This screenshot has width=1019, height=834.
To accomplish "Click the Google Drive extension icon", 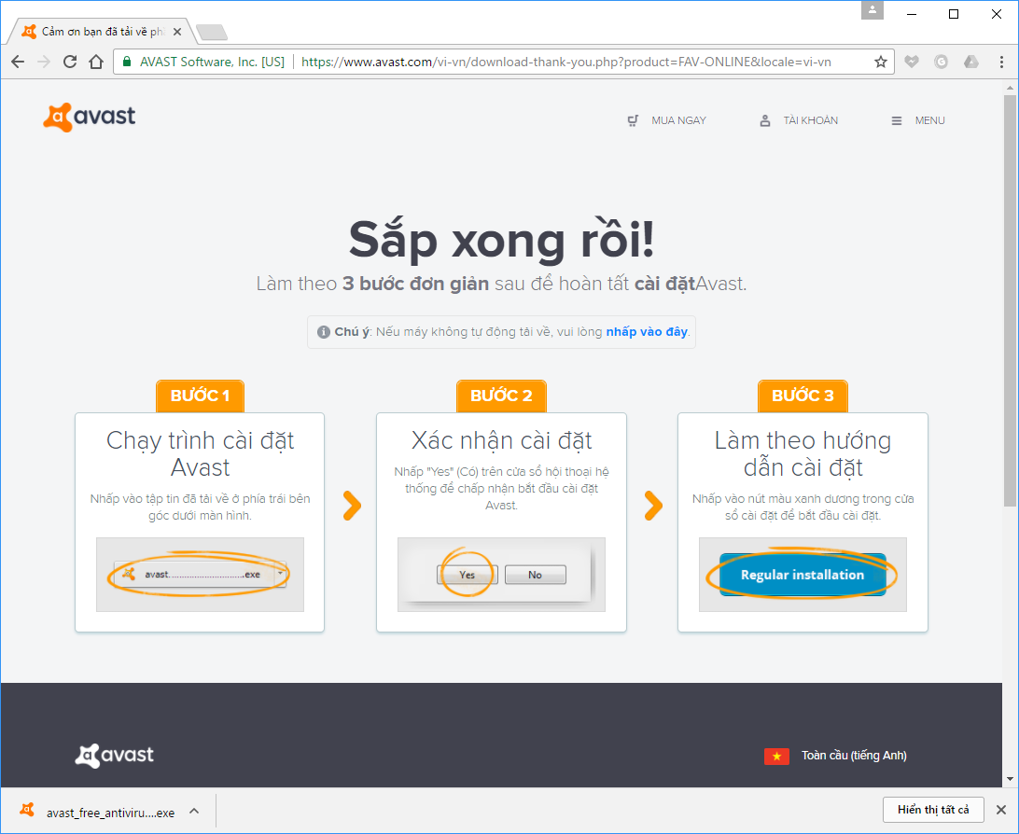I will point(970,62).
